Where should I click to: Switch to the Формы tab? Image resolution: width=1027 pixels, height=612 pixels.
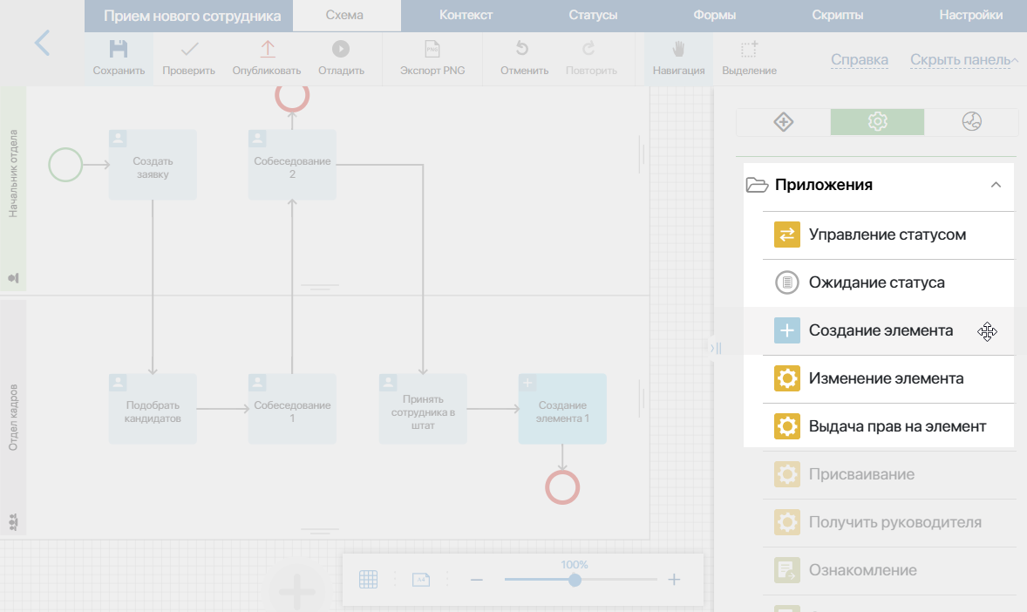click(714, 15)
